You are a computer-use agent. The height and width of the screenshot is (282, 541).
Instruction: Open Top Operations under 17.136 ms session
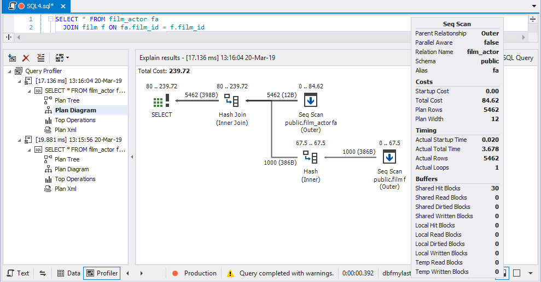[75, 120]
